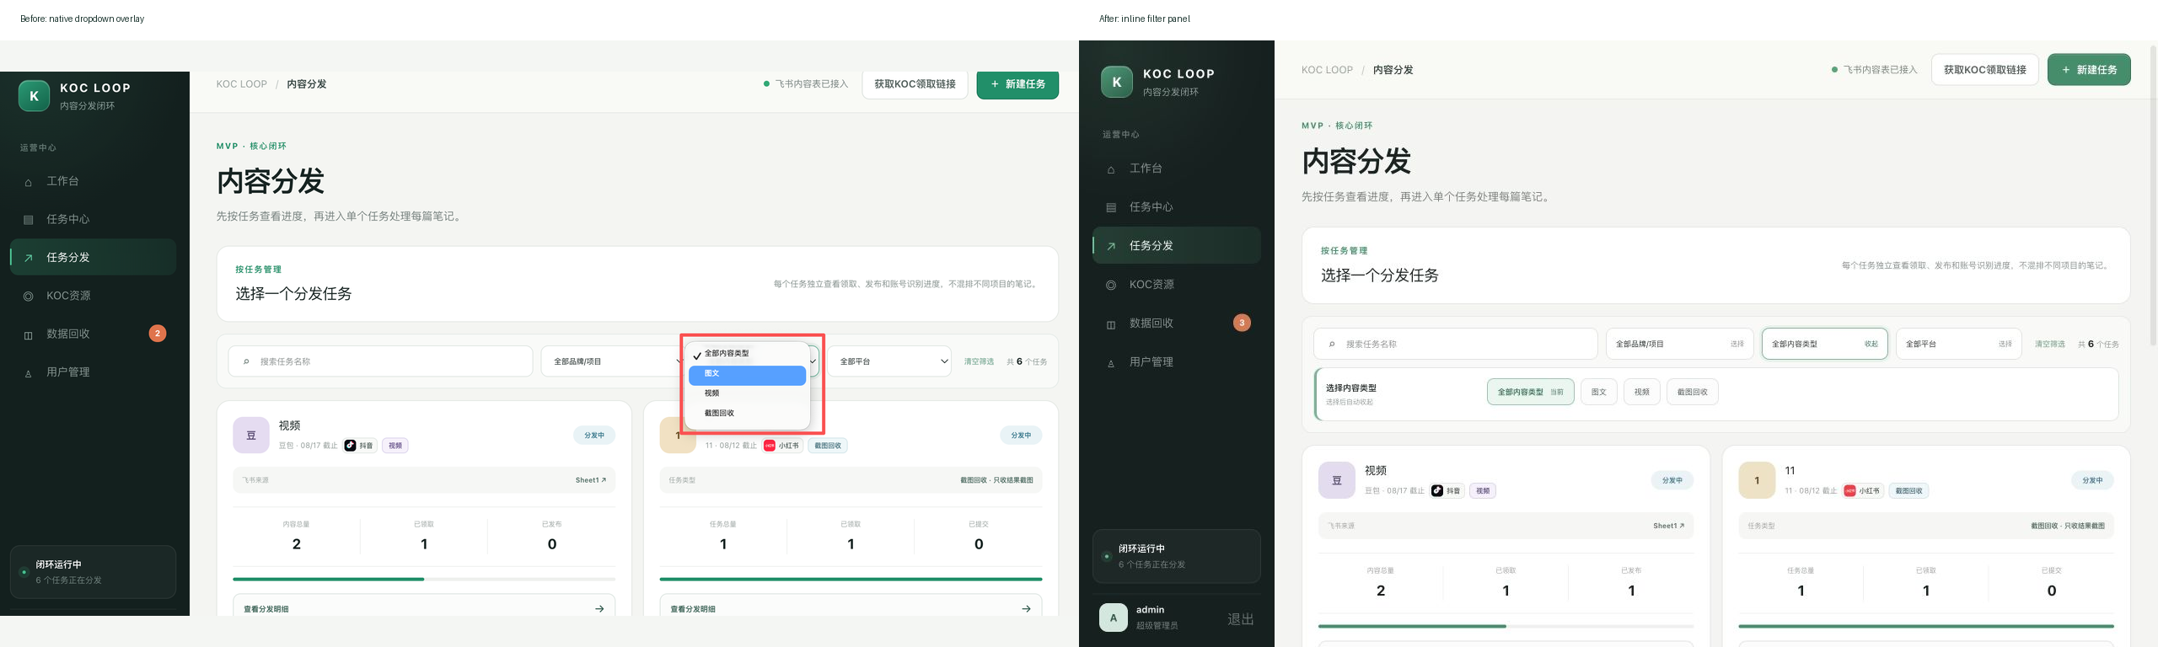Click the 抖音 platform icon in the After panel 视频 card
This screenshot has width=2158, height=647.
(x=1437, y=490)
